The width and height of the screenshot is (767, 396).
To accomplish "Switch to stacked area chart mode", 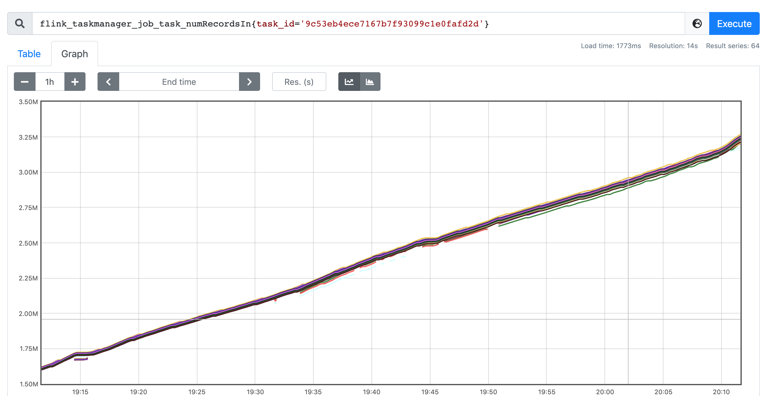I will pos(370,82).
